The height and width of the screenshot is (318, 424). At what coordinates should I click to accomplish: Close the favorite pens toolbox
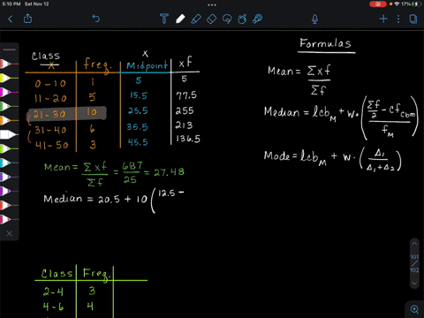[9, 233]
